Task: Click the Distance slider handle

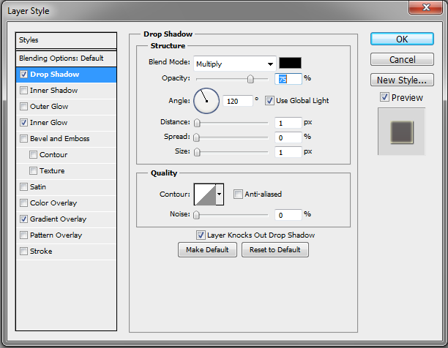Action: tap(197, 123)
